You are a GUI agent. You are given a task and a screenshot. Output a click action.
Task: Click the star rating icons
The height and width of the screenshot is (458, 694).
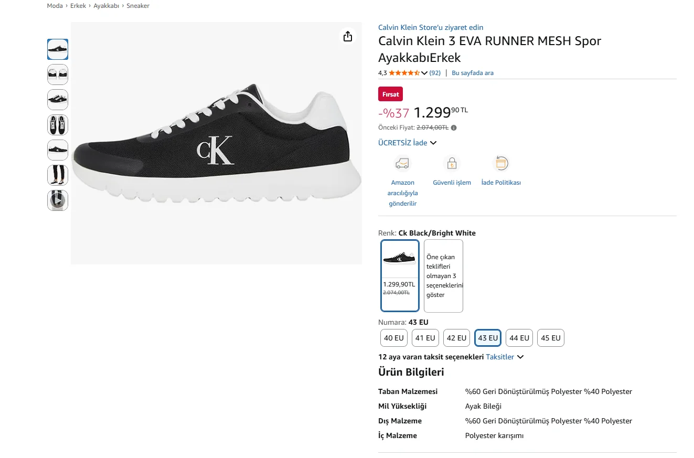404,73
